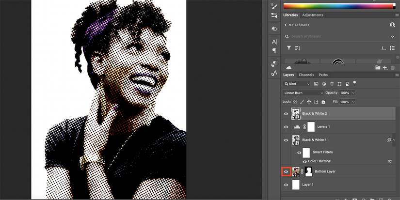Open the Character Styles panel icon

coord(274,74)
